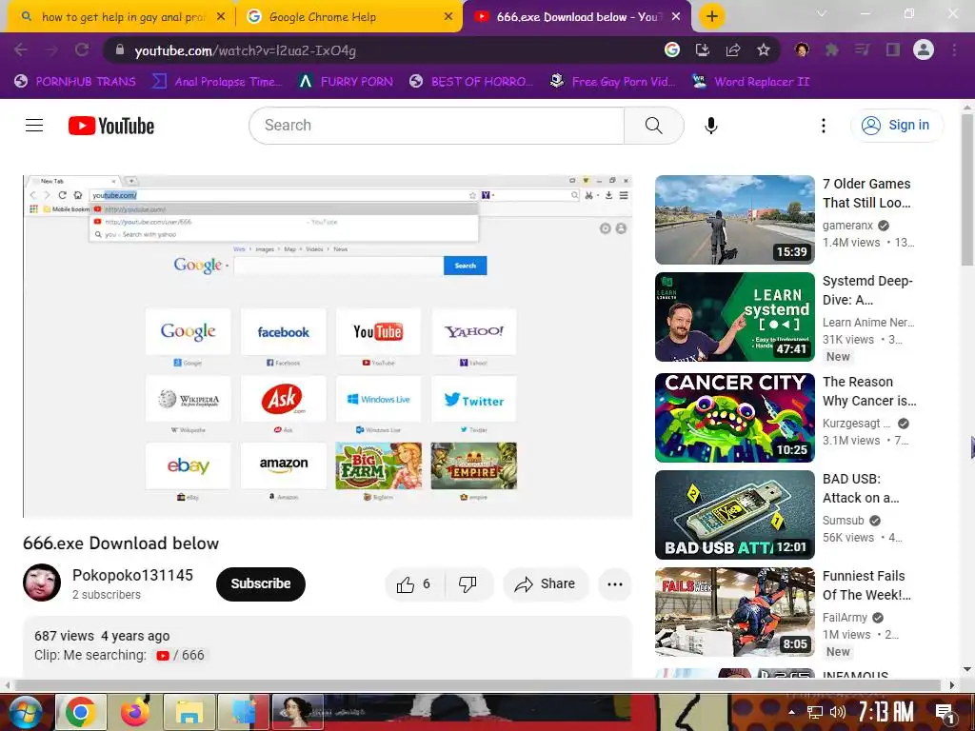Launch Chrome from the taskbar
Image resolution: width=975 pixels, height=731 pixels.
80,712
